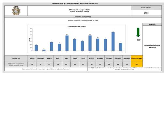Image resolution: width=167 pixels, height=128 pixels.
Task: Click the April bar in the chart
Action: click(59, 47)
